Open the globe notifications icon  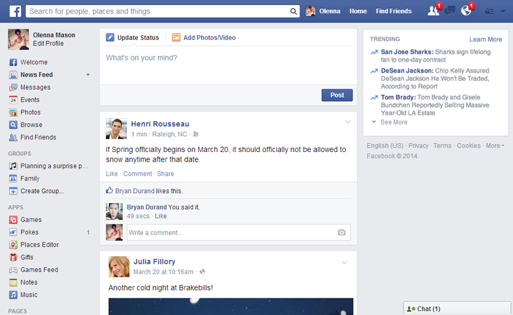pos(466,11)
